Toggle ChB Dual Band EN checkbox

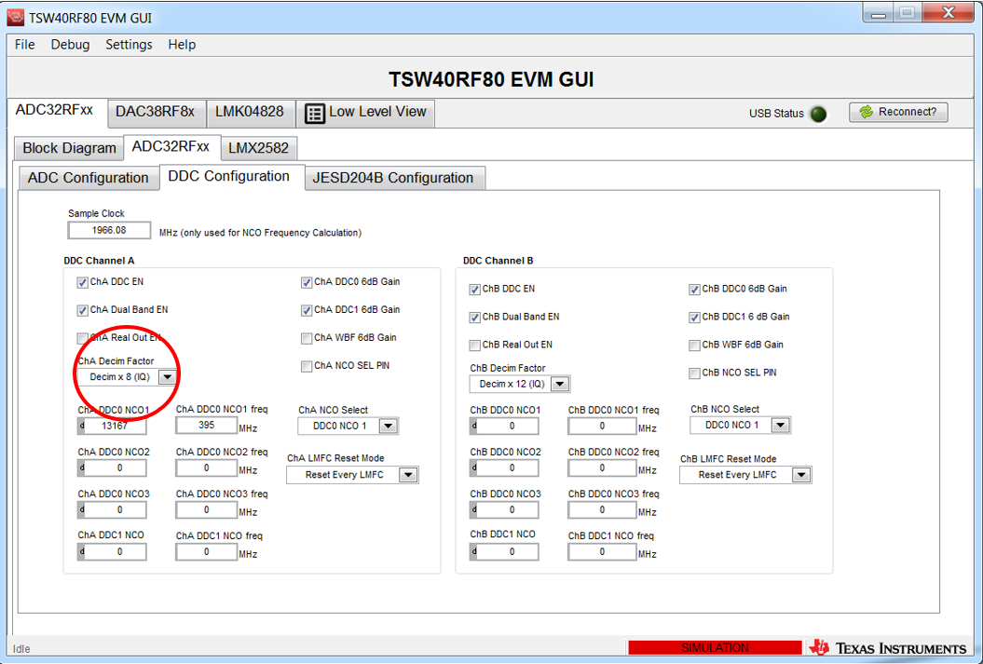click(474, 318)
